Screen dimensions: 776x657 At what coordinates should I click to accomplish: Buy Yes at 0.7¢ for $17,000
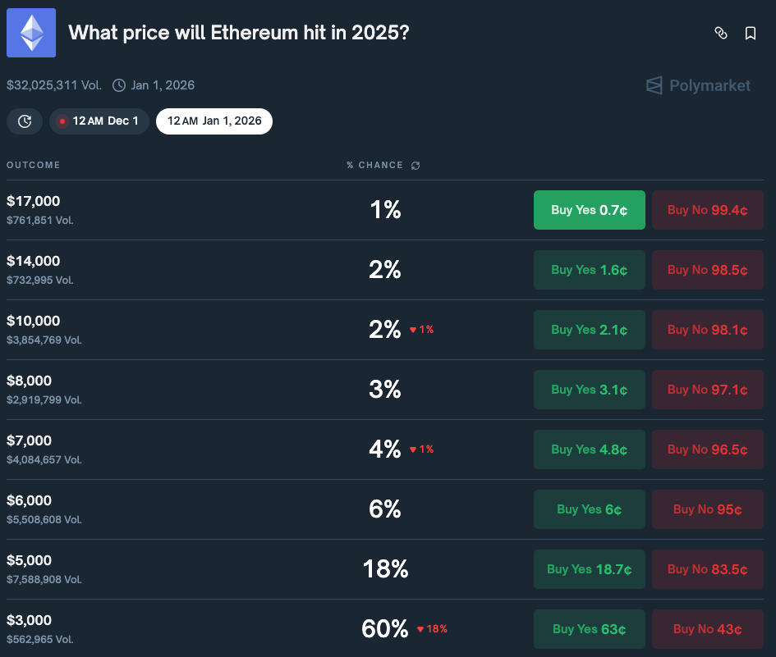pos(589,210)
